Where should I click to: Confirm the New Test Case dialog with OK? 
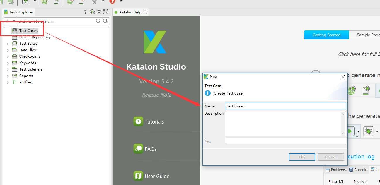click(302, 157)
